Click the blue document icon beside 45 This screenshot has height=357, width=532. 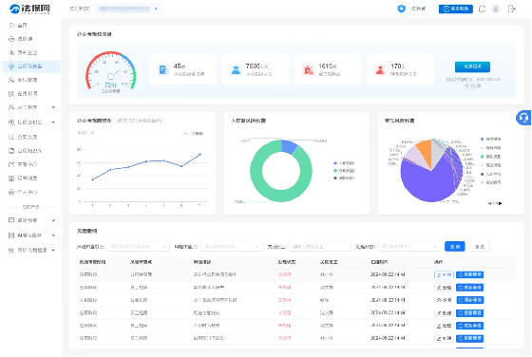pyautogui.click(x=163, y=70)
